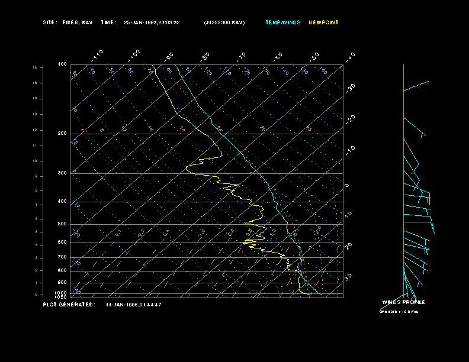This screenshot has width=469, height=362.
Task: Click the -70 temperature axis label
Action: (x=242, y=56)
